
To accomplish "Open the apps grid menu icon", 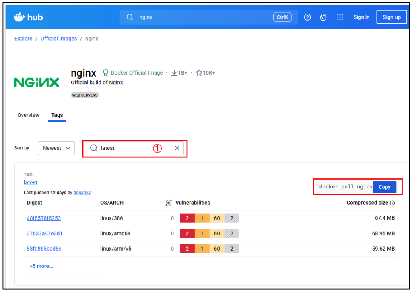I will (x=340, y=17).
